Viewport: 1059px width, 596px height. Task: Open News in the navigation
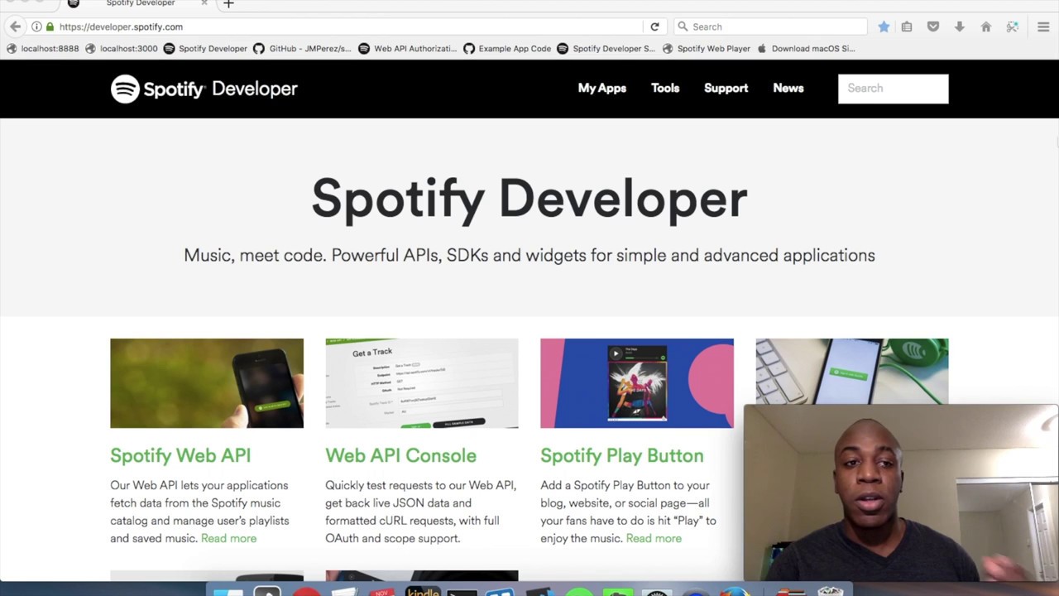coord(788,88)
